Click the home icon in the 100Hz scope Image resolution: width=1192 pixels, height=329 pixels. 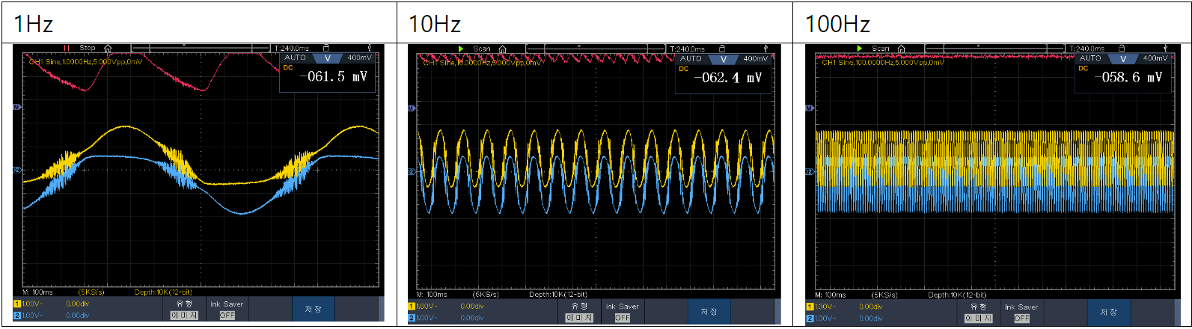[x=902, y=49]
